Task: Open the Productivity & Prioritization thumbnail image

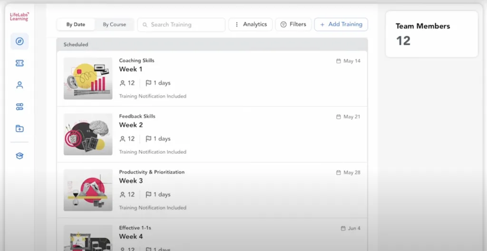Action: pos(88,190)
